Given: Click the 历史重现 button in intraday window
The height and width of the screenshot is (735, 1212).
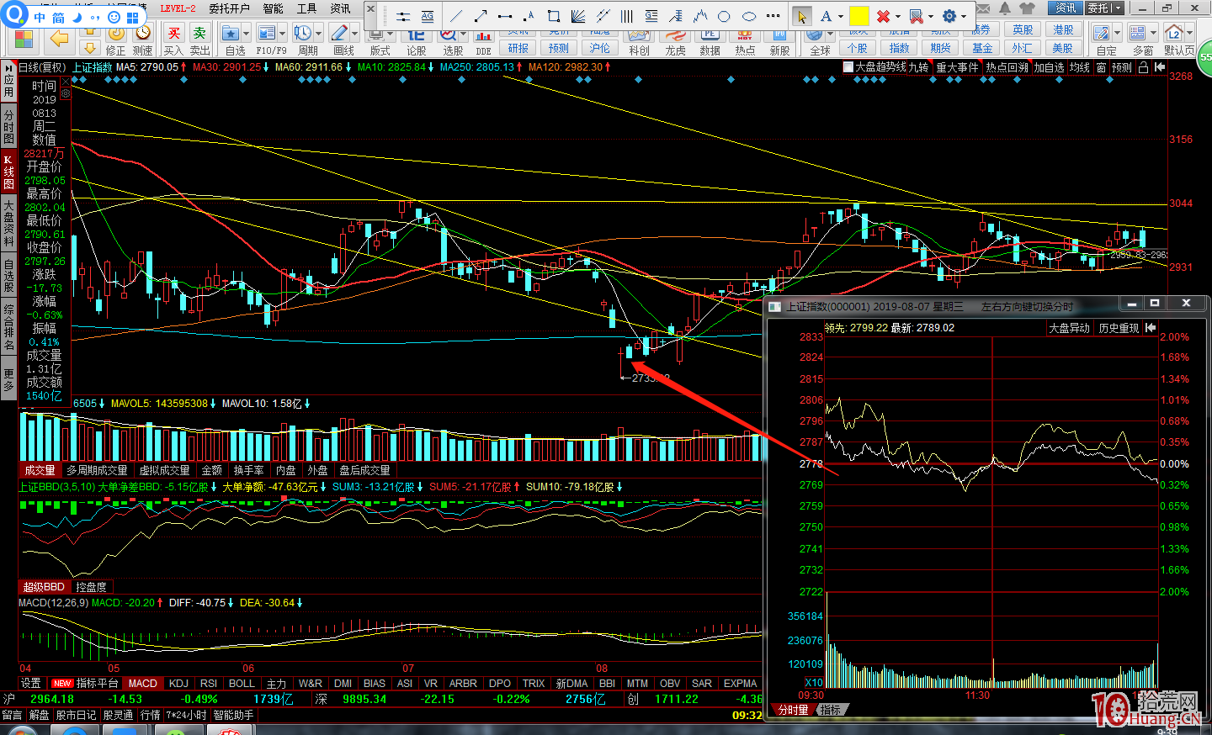Looking at the screenshot, I should pyautogui.click(x=1119, y=328).
